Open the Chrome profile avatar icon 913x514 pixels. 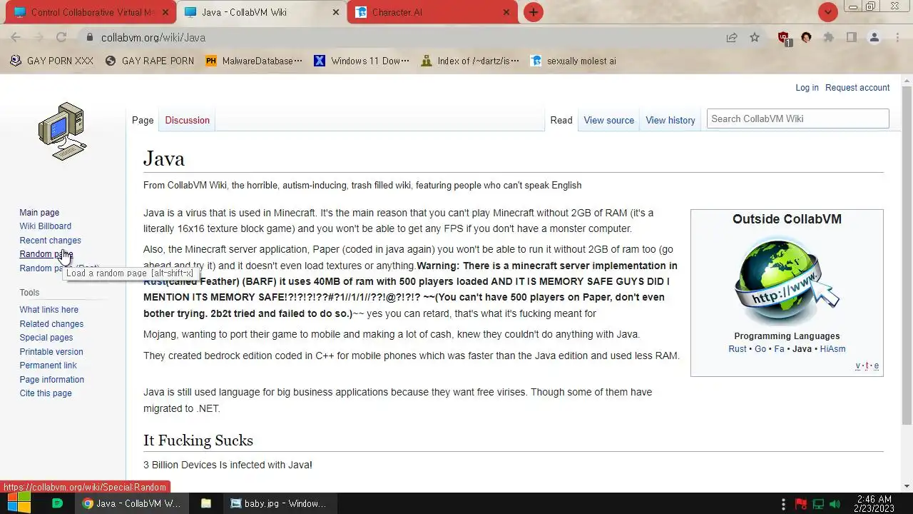(x=874, y=37)
